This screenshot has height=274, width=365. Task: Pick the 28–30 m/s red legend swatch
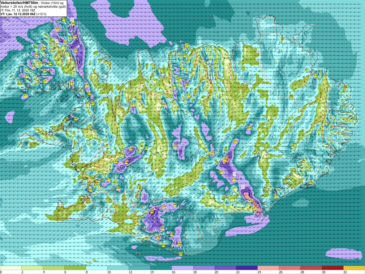[311, 268]
